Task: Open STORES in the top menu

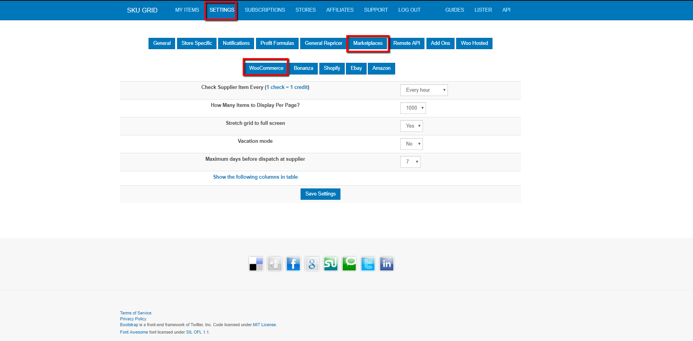Action: click(306, 10)
